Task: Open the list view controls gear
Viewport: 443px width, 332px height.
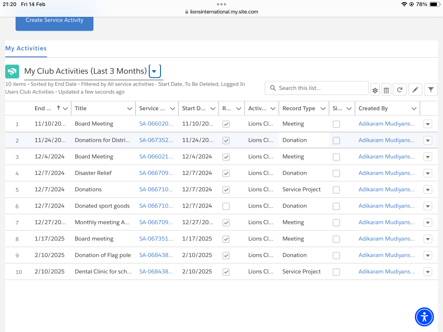Action: pos(375,90)
